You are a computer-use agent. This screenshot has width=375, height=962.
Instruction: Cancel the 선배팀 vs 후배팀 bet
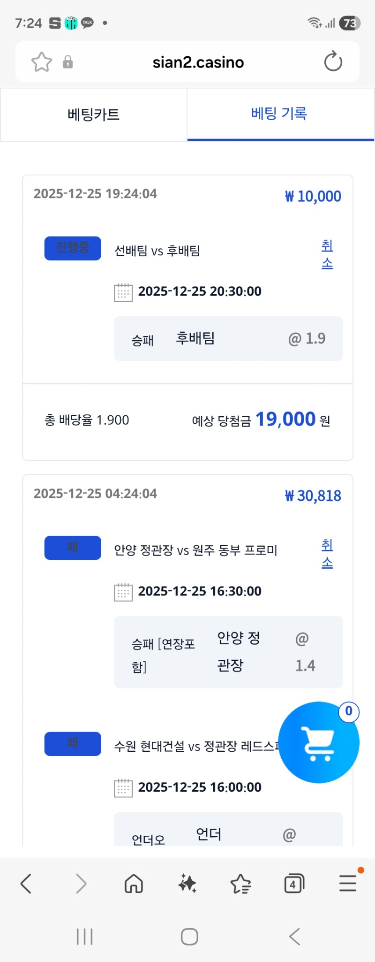[x=327, y=254]
